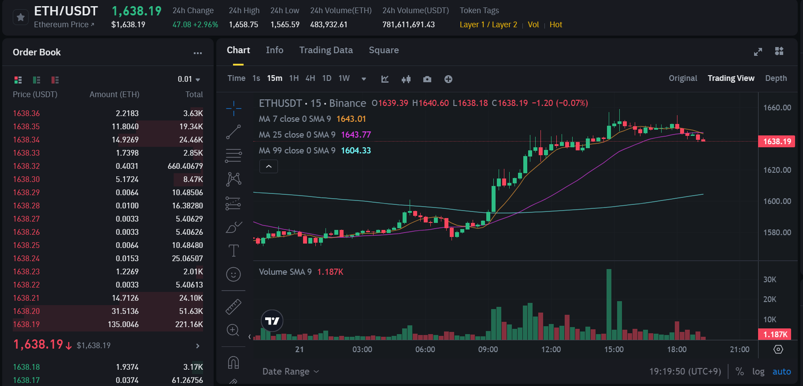Select the 1W time interval
This screenshot has width=803, height=386.
tap(344, 78)
